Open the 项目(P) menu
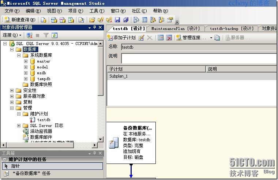 tap(76, 11)
